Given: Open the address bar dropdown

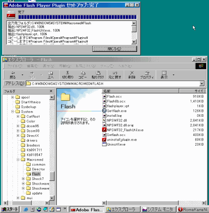Looking at the screenshot, I should coord(201,84).
